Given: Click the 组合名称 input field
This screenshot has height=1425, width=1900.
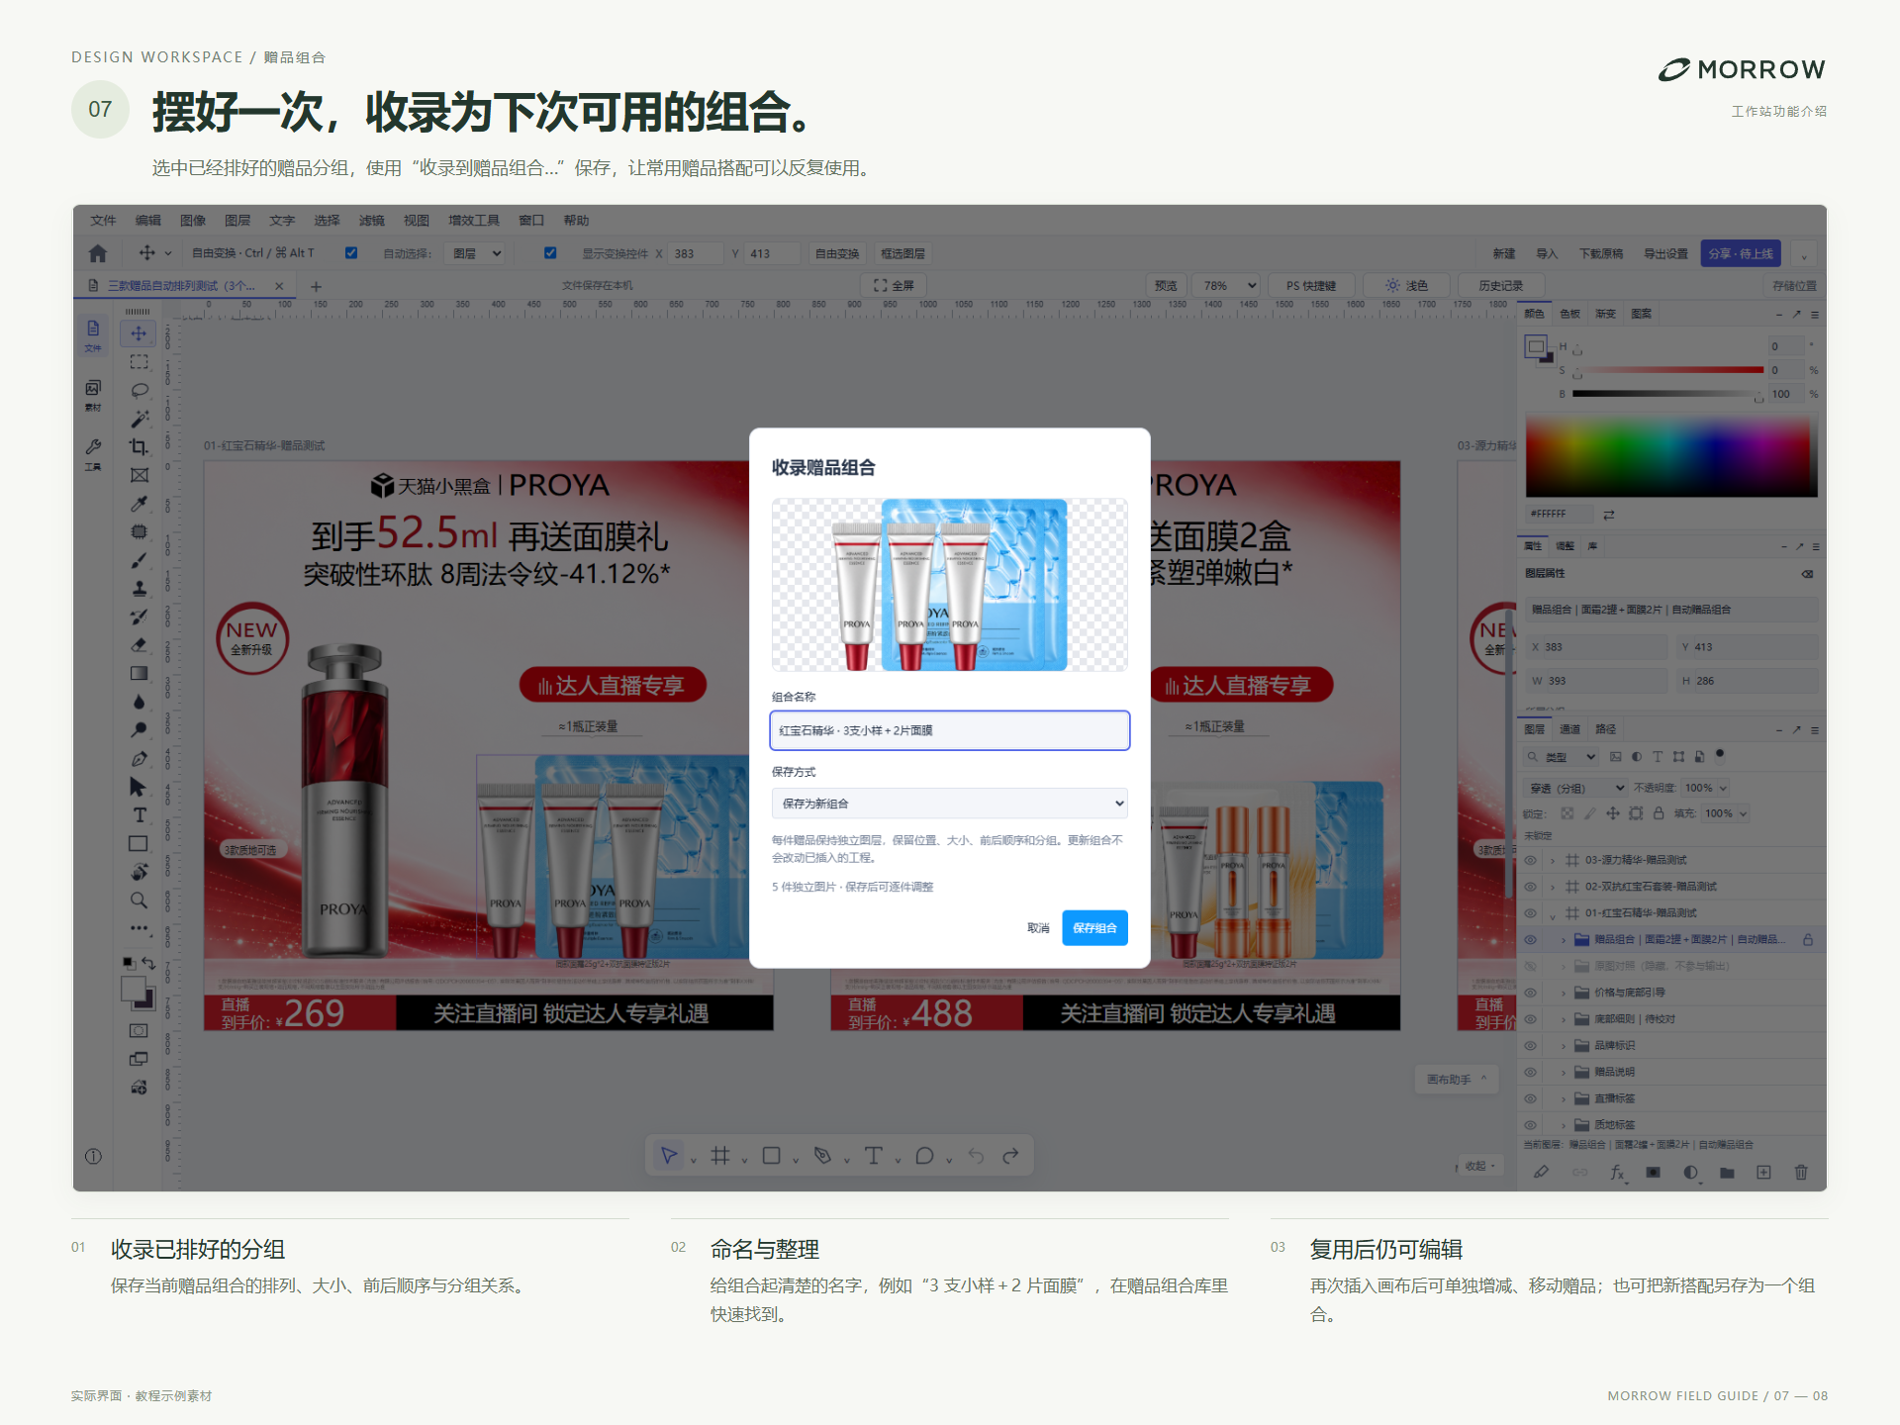Looking at the screenshot, I should pyautogui.click(x=949, y=730).
